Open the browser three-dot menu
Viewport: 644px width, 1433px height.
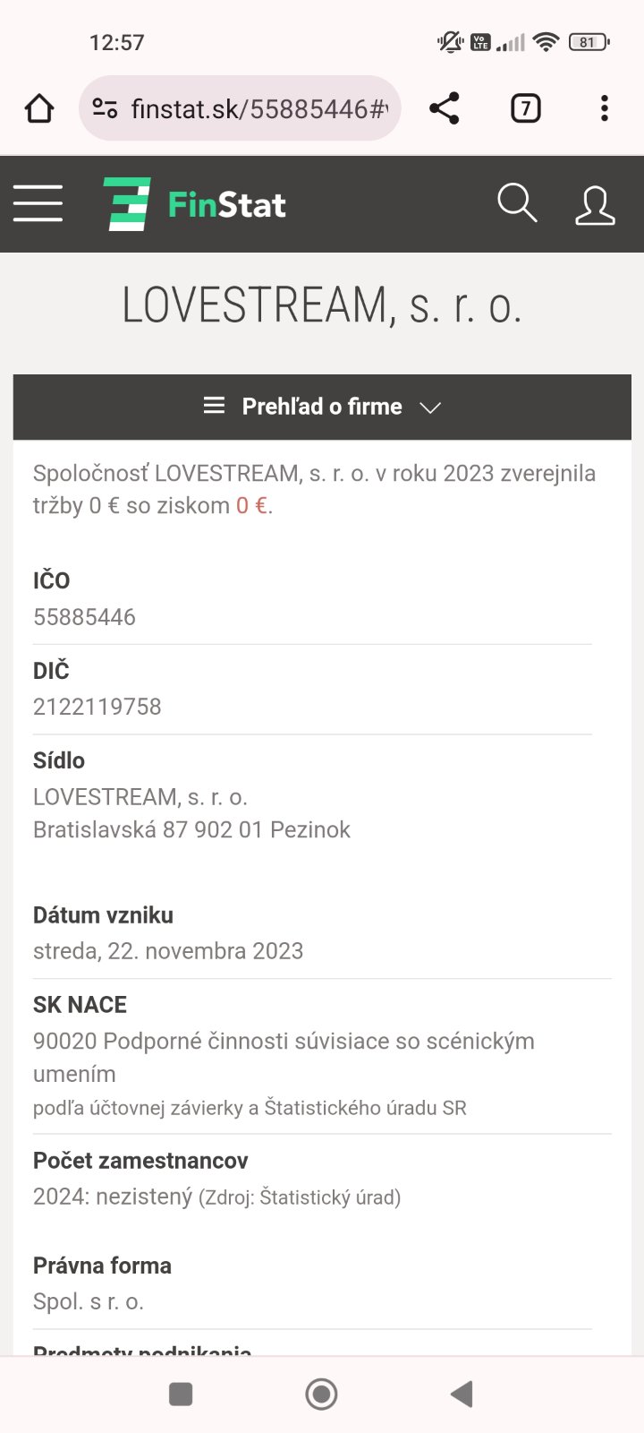pyautogui.click(x=605, y=109)
